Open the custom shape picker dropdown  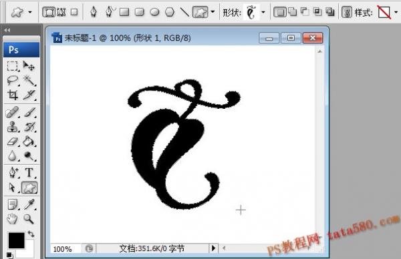[263, 12]
